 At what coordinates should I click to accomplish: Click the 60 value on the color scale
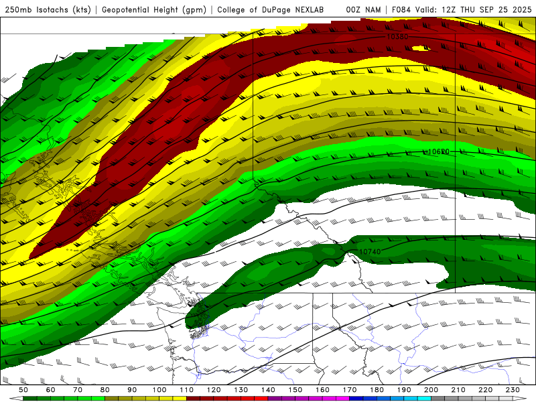[51, 390]
